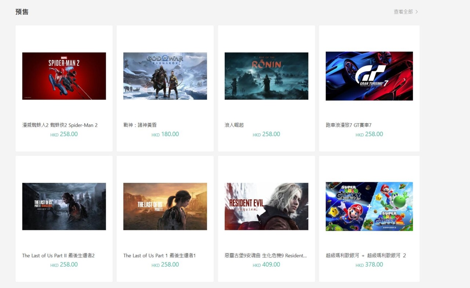Viewport: 470px width, 288px height.
Task: Click the HKD 258.00 price under 最後生還者2
Action: pos(64,265)
